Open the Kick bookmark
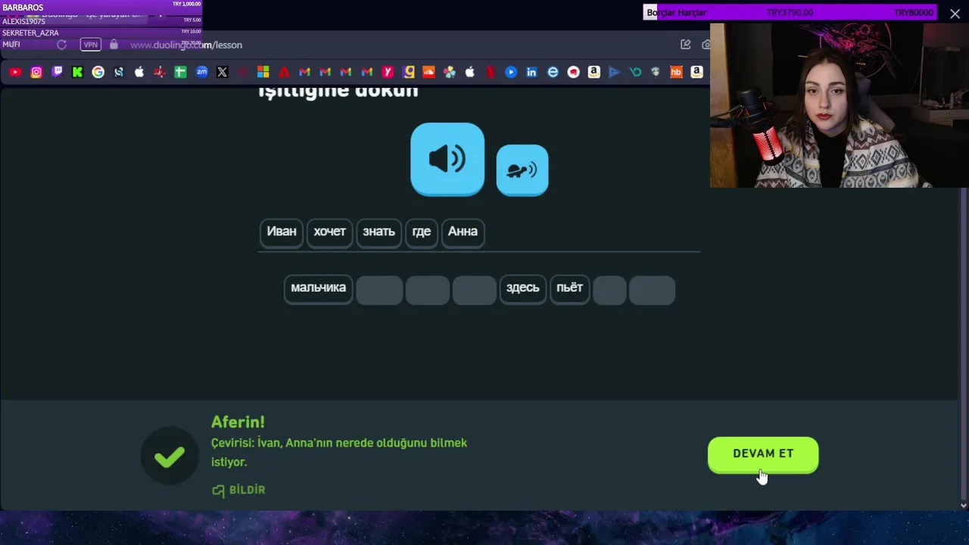 click(77, 72)
